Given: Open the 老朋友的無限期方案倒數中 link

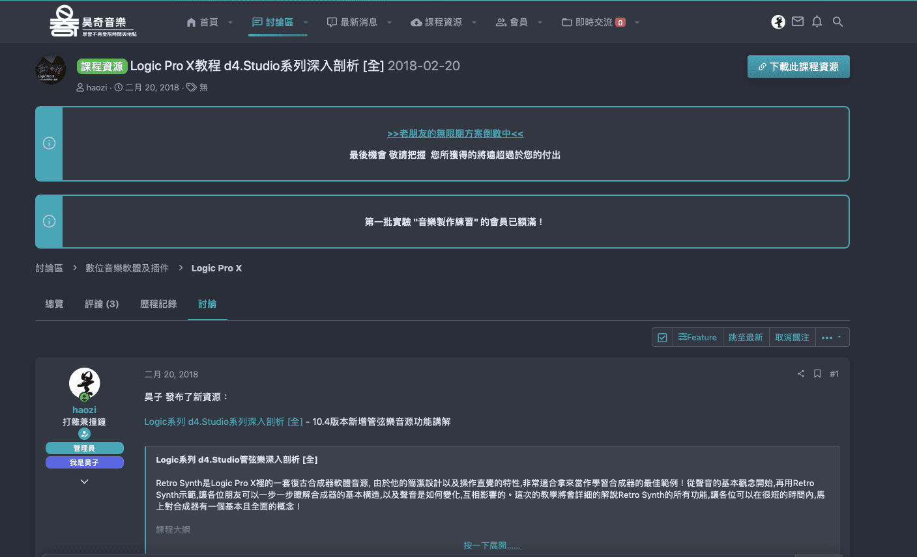Looking at the screenshot, I should point(455,133).
